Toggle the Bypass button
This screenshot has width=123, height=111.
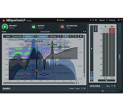[102, 20]
